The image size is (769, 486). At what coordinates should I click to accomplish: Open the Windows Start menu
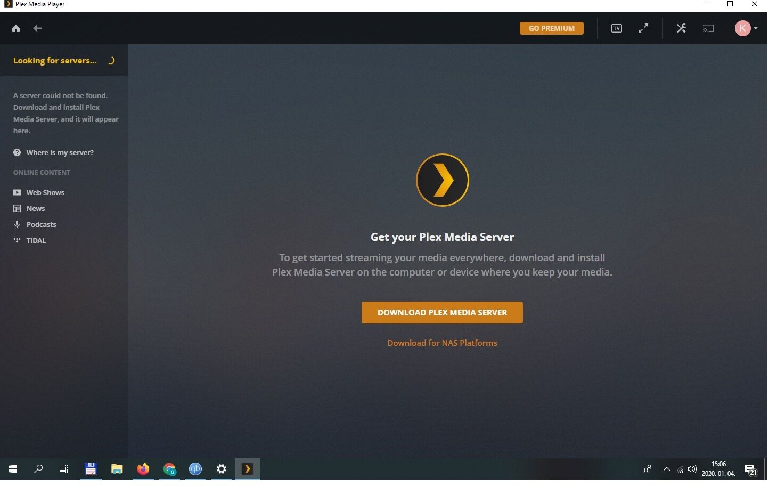(x=13, y=470)
